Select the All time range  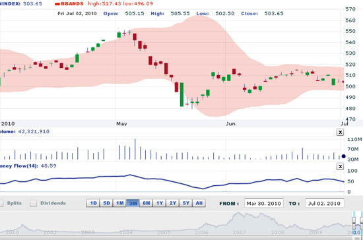199,203
